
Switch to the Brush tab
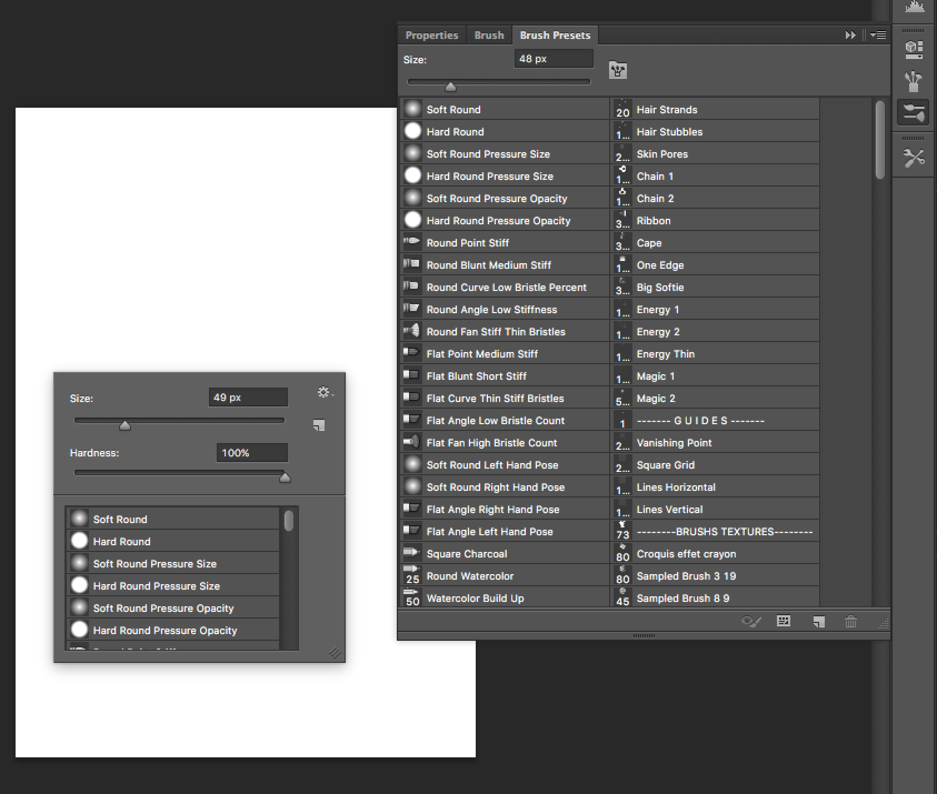tap(489, 35)
